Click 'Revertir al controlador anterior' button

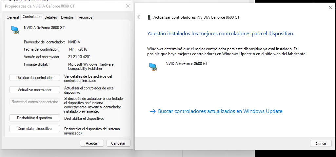point(35,102)
